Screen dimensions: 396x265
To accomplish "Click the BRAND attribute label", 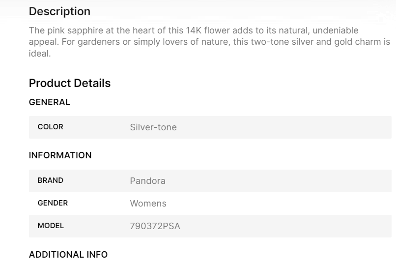I will pos(51,180).
